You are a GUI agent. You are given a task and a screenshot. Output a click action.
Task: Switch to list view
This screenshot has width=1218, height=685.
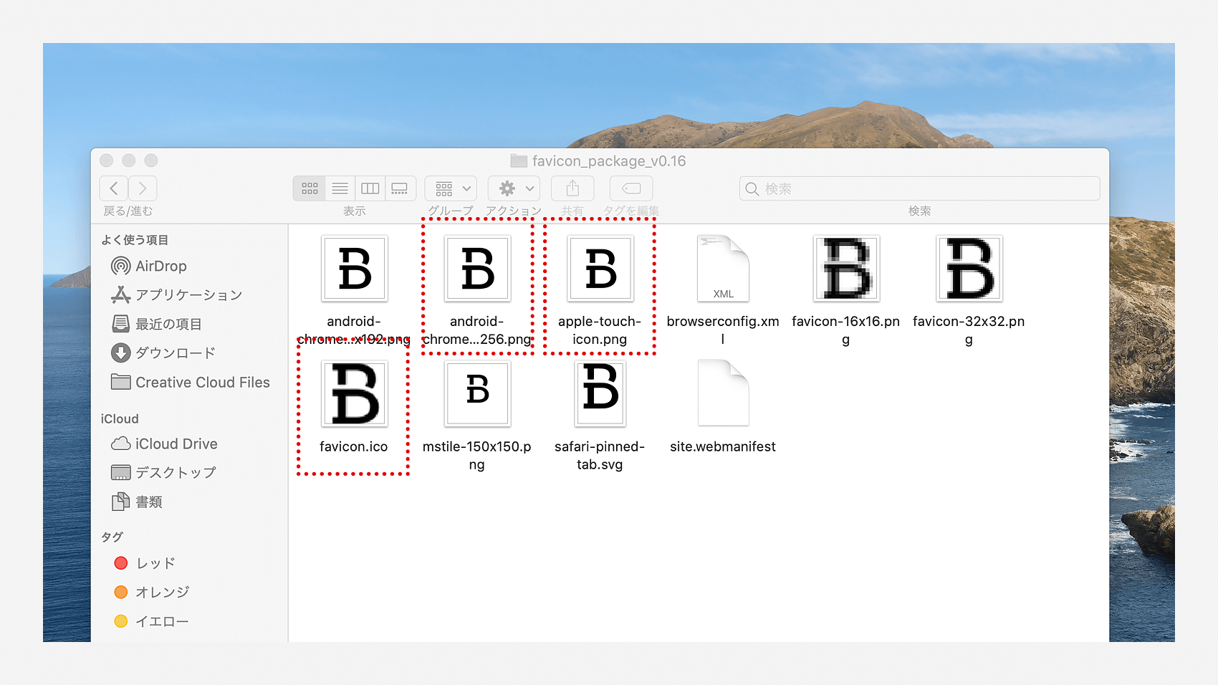(340, 188)
